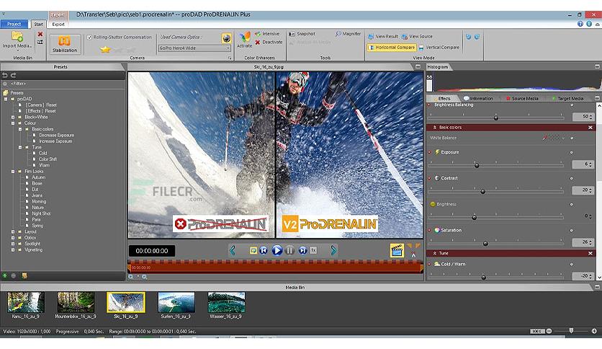602x349 pixels.
Task: Activate the Color Enhancers
Action: (244, 40)
